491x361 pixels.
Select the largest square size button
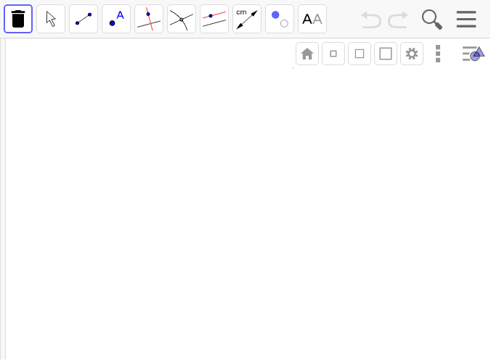tap(386, 54)
